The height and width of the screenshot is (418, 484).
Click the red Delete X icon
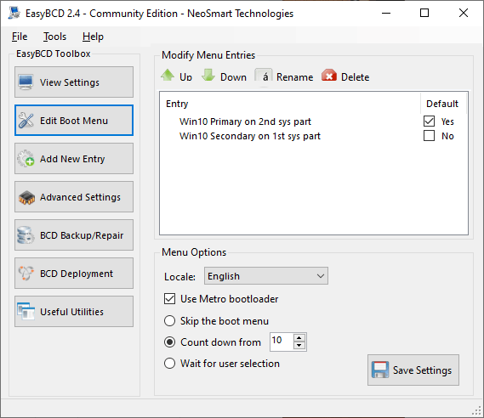(329, 76)
